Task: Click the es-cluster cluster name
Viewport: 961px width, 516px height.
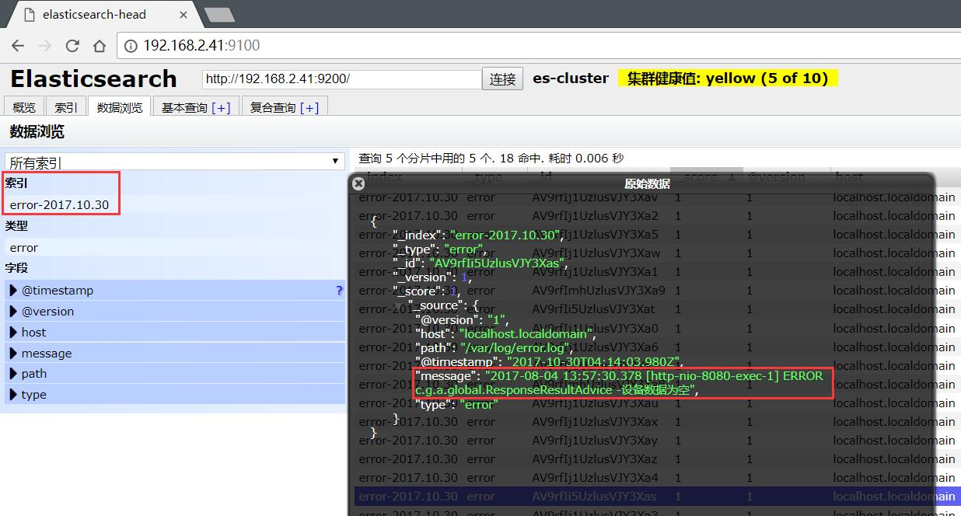Action: click(571, 78)
